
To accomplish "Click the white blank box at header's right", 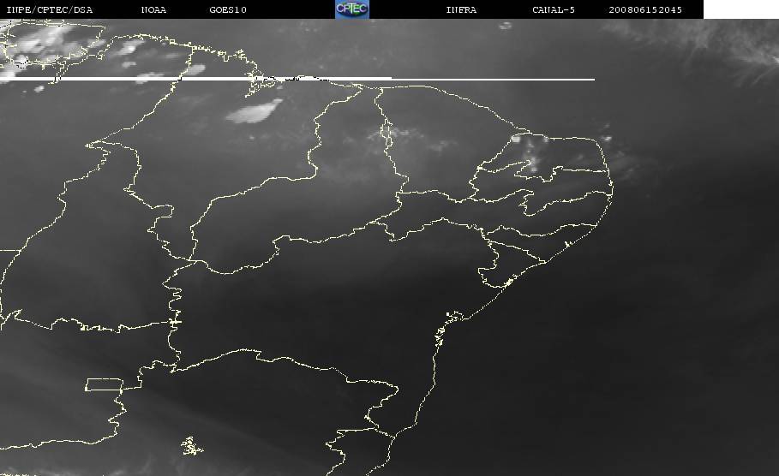I will click(740, 9).
